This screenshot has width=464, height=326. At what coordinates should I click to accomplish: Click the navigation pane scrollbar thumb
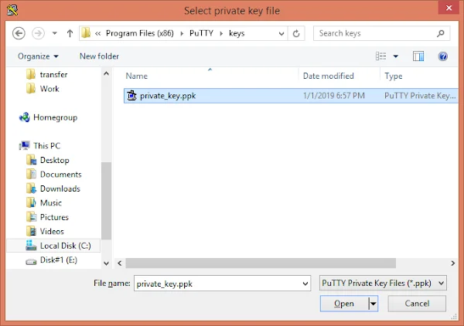tap(106, 201)
